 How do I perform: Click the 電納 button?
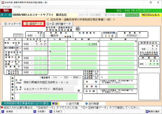[6, 11]
